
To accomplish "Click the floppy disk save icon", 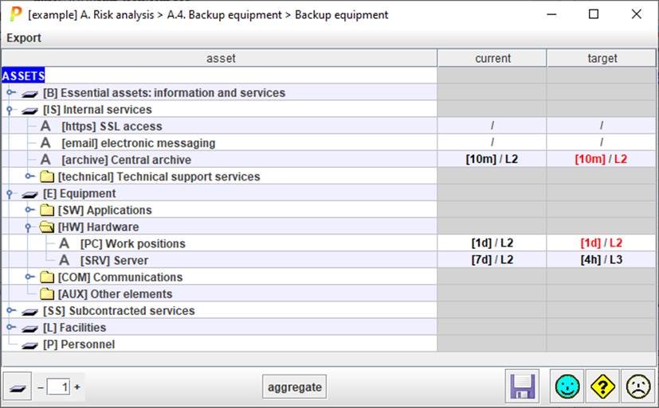I will (523, 387).
